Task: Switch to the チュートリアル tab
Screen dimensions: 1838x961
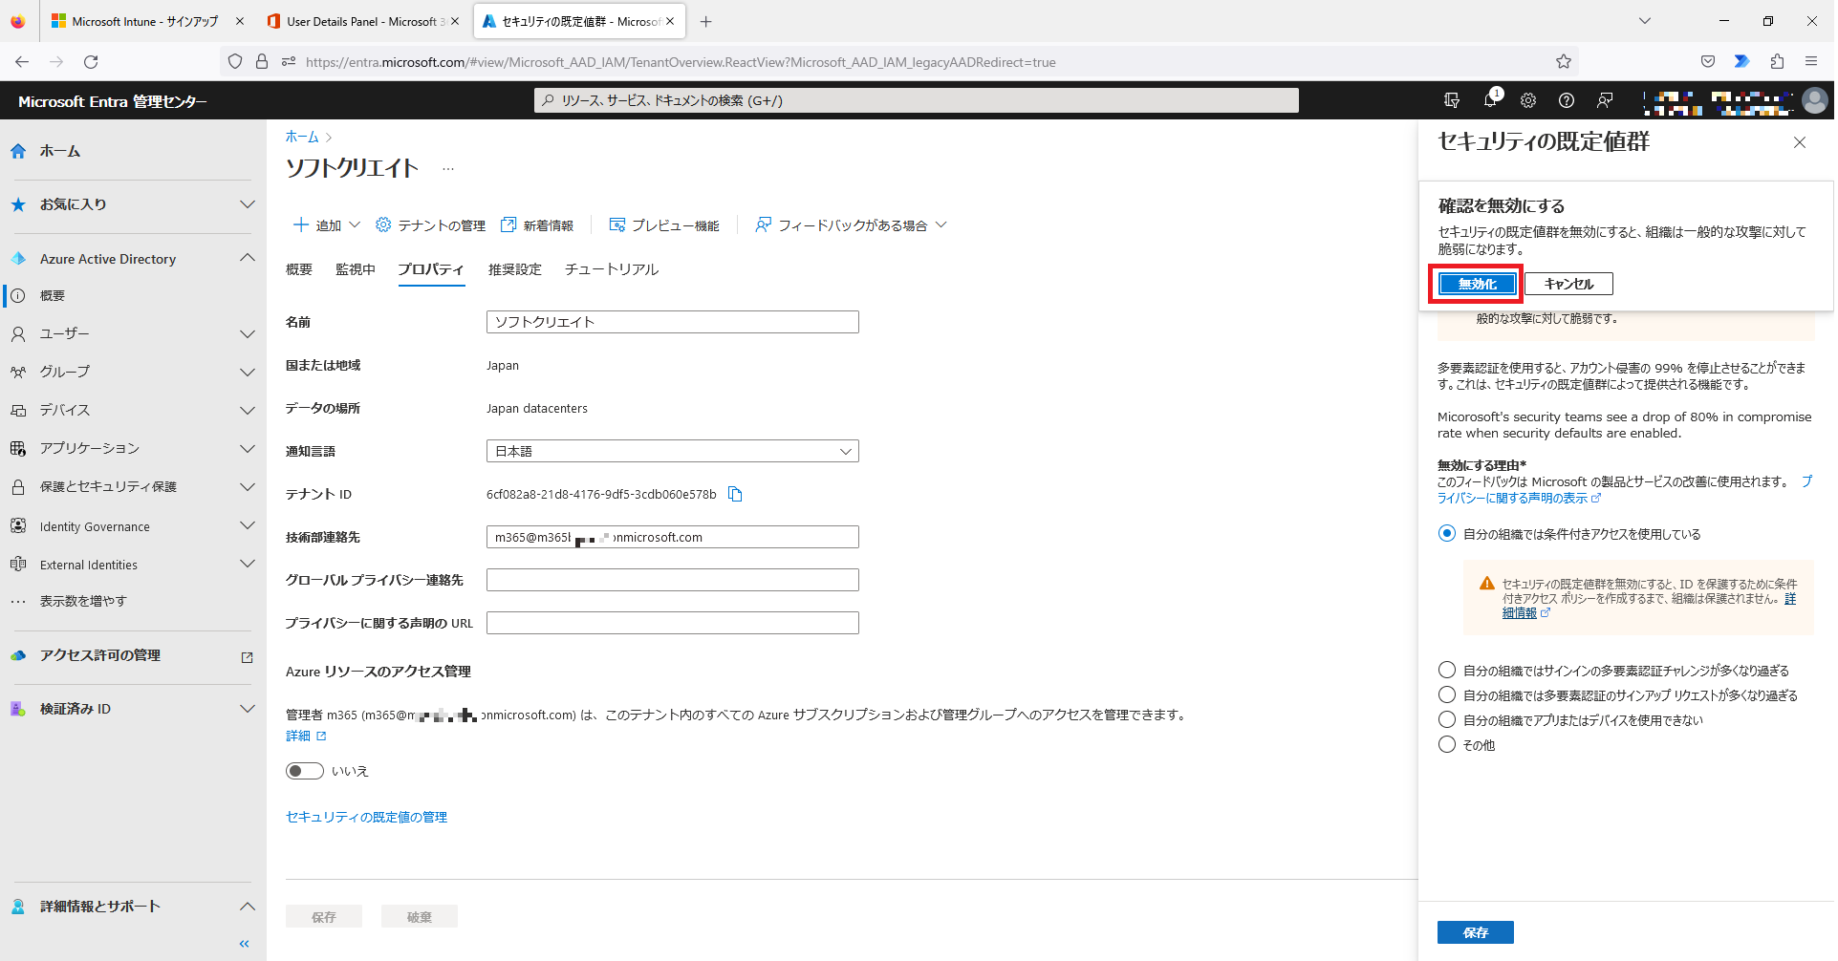Action: (612, 269)
